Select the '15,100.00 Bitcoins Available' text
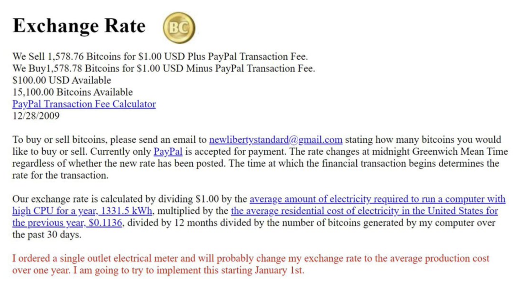Screen dimensions: 513x289 tap(72, 92)
